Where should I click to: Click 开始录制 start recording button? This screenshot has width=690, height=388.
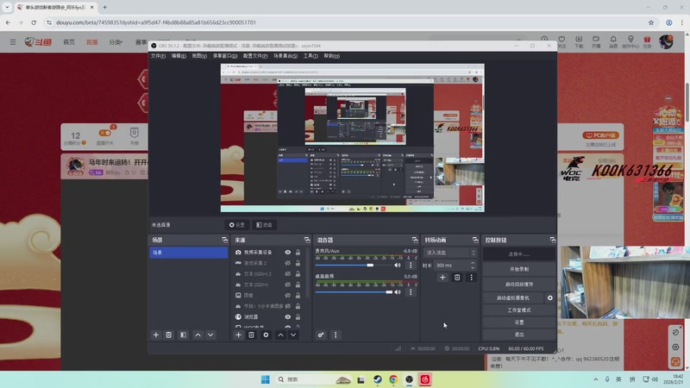pyautogui.click(x=519, y=269)
